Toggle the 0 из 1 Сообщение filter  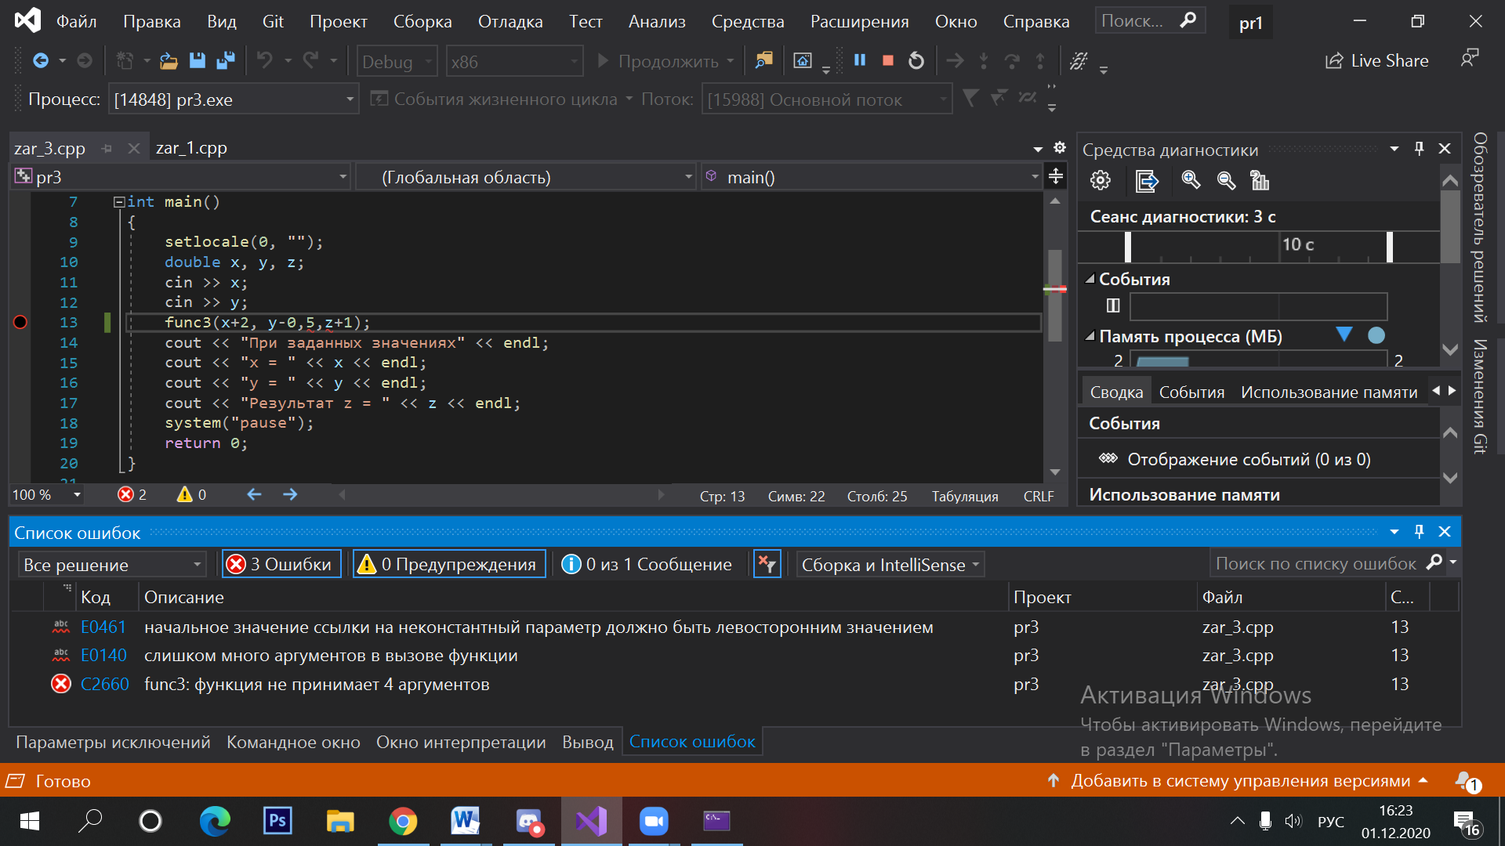pyautogui.click(x=647, y=564)
